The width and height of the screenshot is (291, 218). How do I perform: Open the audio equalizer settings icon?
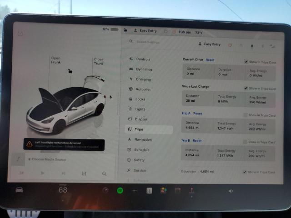(x=84, y=173)
